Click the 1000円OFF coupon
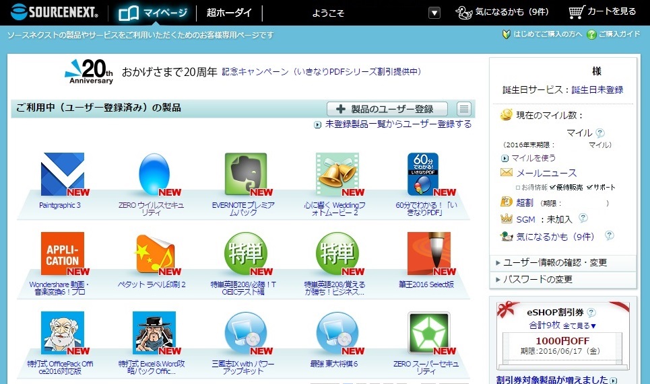This screenshot has width=650, height=384. (x=562, y=346)
